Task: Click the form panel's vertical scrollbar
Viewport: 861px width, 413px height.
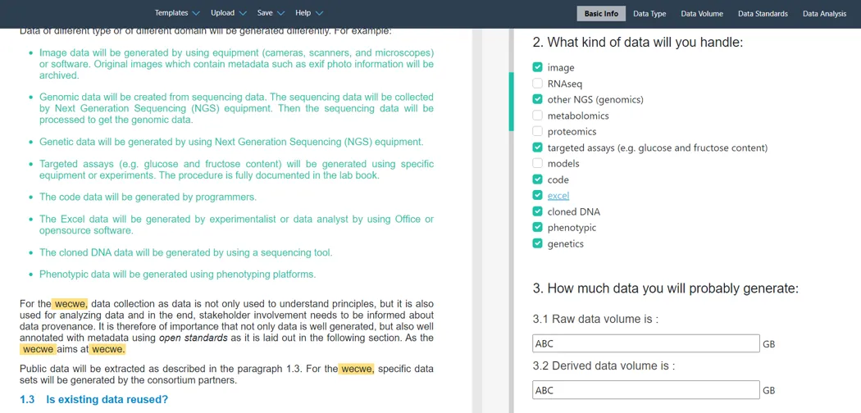Action: coord(512,102)
